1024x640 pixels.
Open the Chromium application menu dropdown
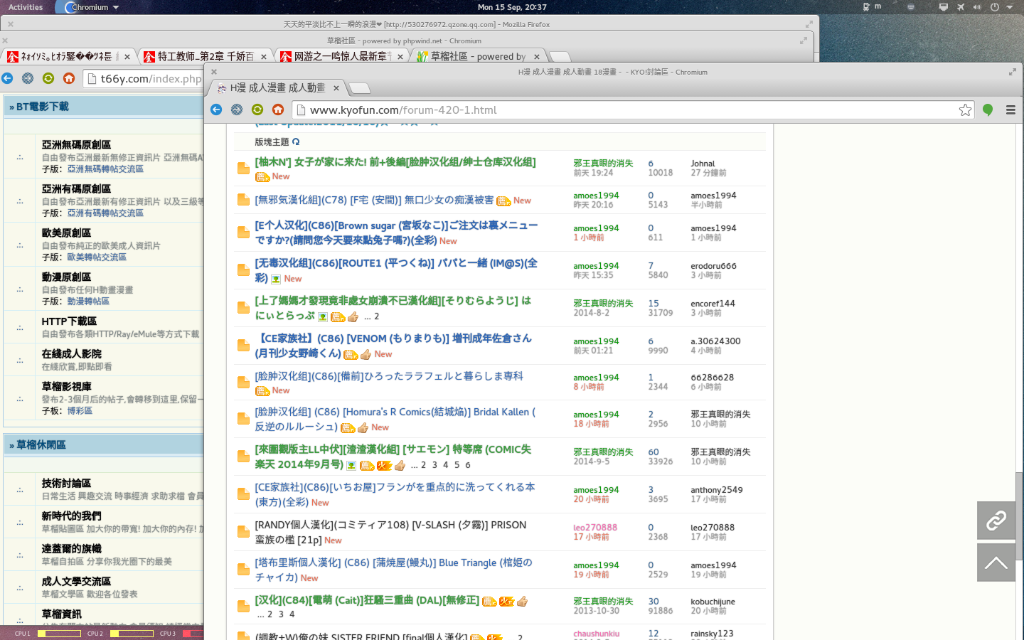[92, 7]
